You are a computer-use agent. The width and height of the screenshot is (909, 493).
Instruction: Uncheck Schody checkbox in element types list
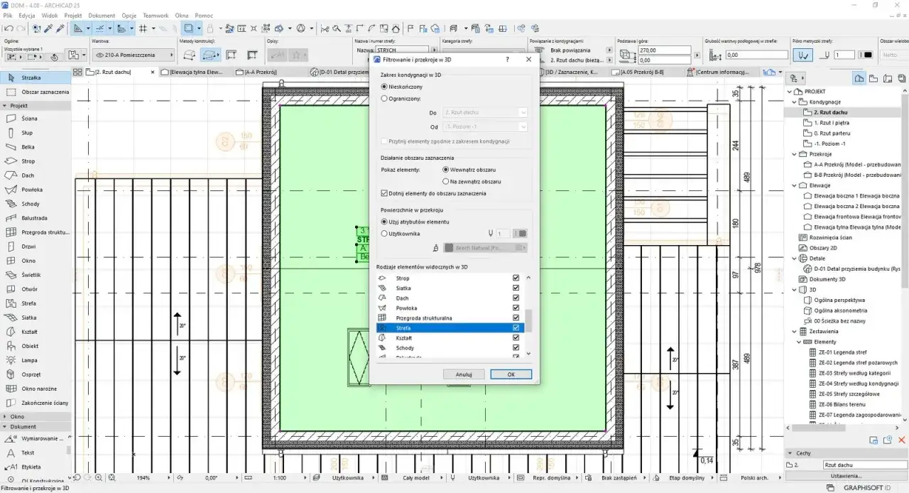516,348
